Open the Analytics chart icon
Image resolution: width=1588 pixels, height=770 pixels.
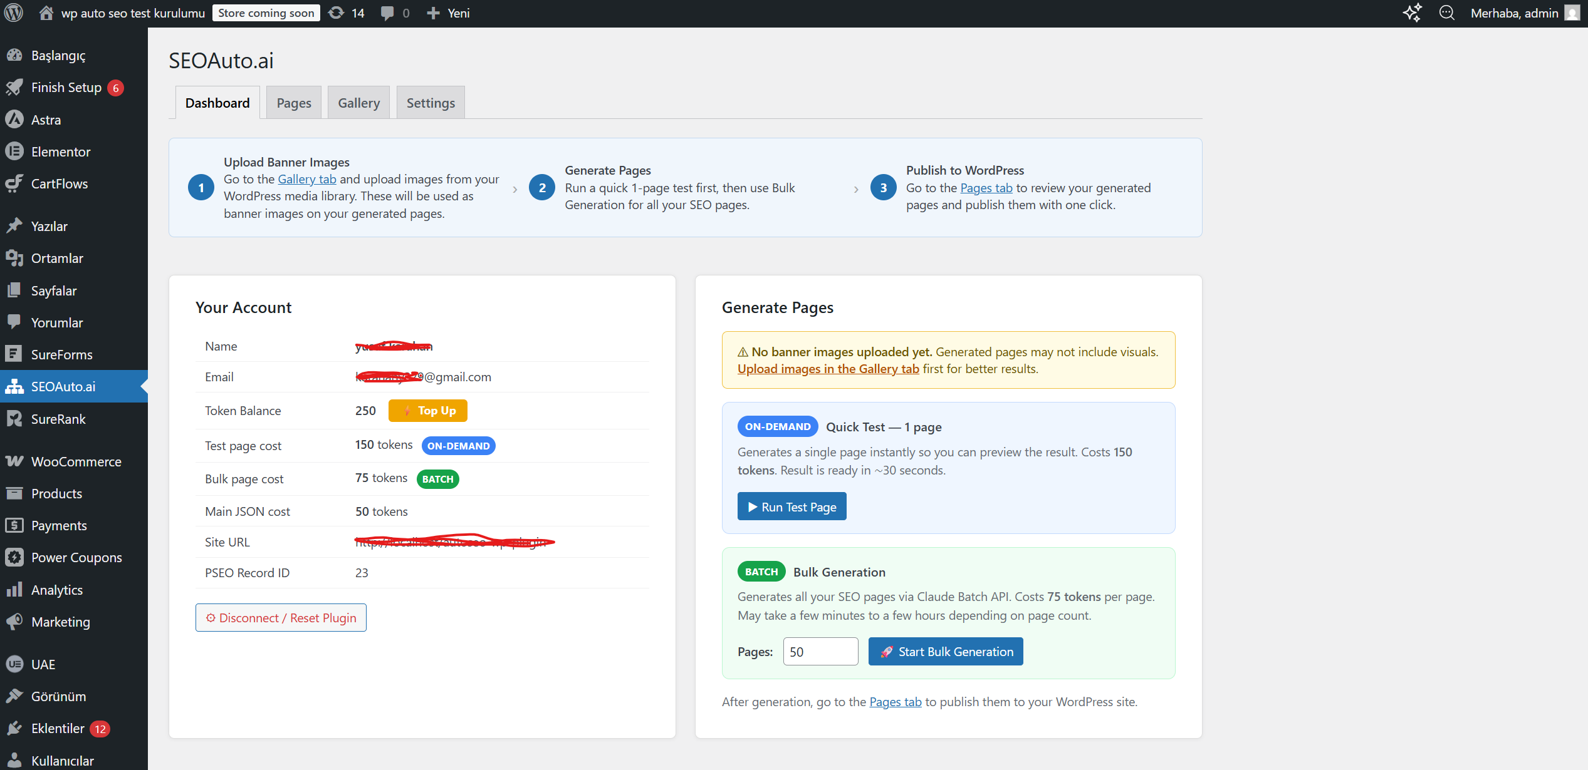(x=15, y=589)
